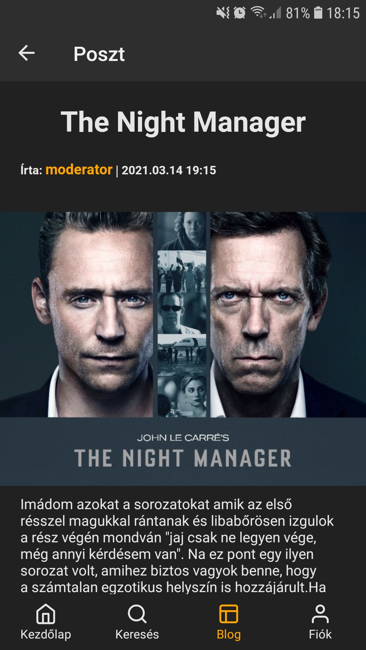Tap the Blog tab label
This screenshot has height=650, width=366.
pos(229,634)
